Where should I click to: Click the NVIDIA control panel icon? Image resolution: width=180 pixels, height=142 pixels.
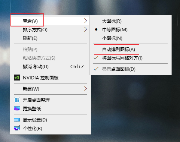pos(17,78)
